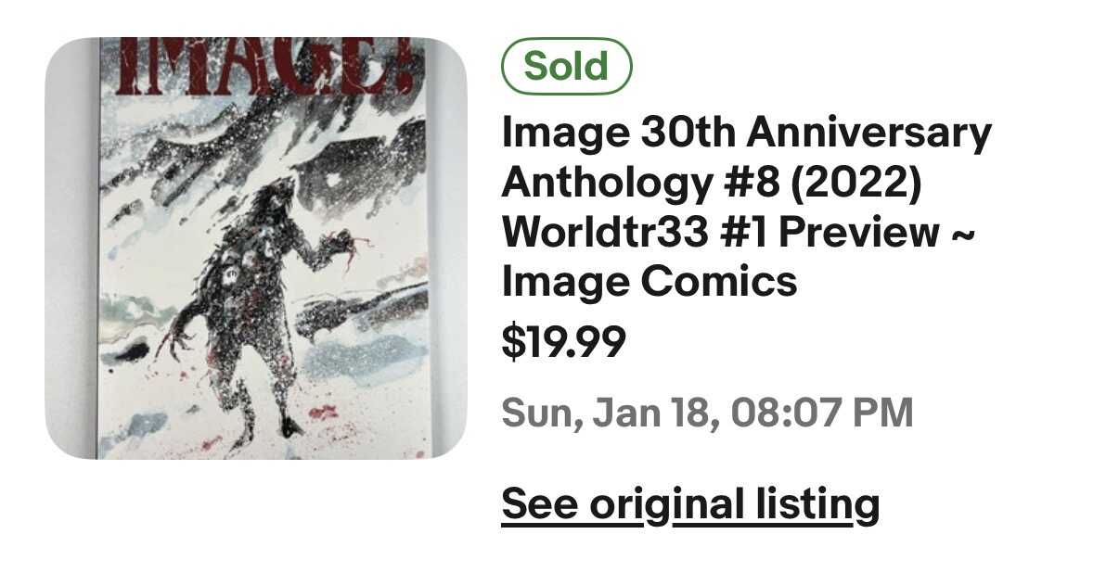
Task: Click the red blood splatter near cover bottom
Action: [x=323, y=411]
